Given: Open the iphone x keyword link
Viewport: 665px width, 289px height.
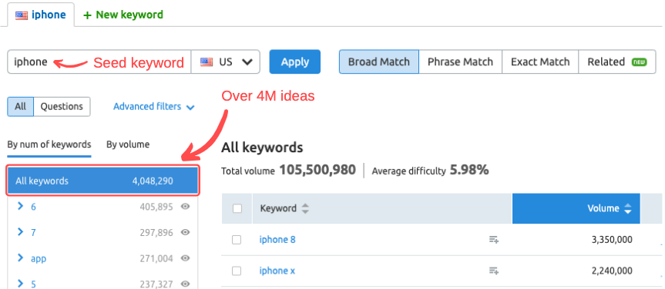Looking at the screenshot, I should 277,271.
